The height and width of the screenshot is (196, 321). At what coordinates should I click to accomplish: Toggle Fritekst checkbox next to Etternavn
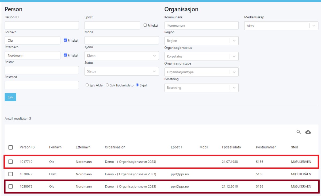point(66,55)
